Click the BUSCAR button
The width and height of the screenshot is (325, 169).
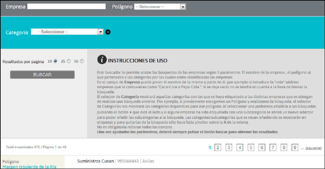tap(42, 75)
